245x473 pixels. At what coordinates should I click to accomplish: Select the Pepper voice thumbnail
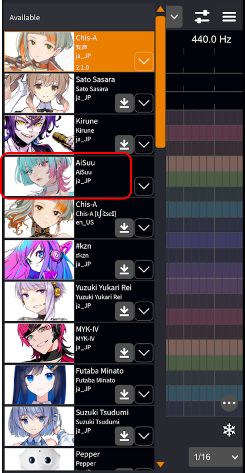pos(39,460)
